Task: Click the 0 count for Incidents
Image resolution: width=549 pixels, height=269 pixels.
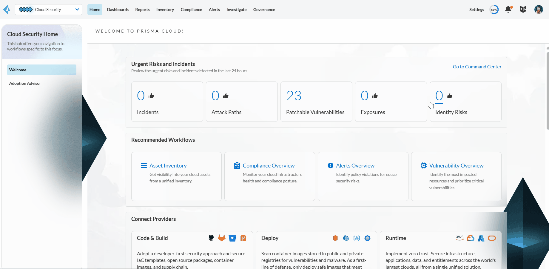Action: (x=141, y=96)
